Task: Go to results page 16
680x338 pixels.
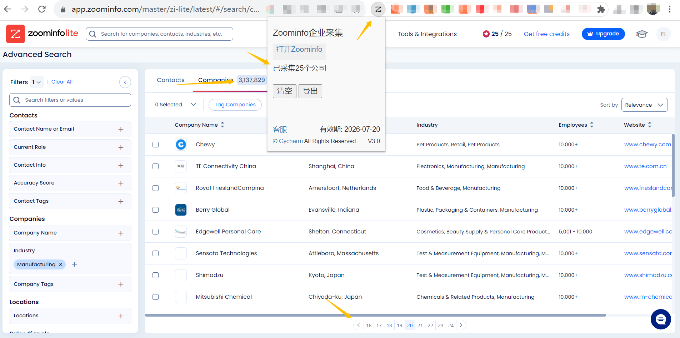Action: pyautogui.click(x=369, y=326)
